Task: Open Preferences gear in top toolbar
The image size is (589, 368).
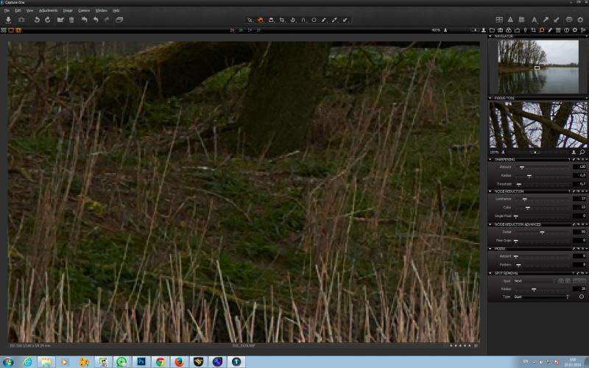Action: [580, 20]
